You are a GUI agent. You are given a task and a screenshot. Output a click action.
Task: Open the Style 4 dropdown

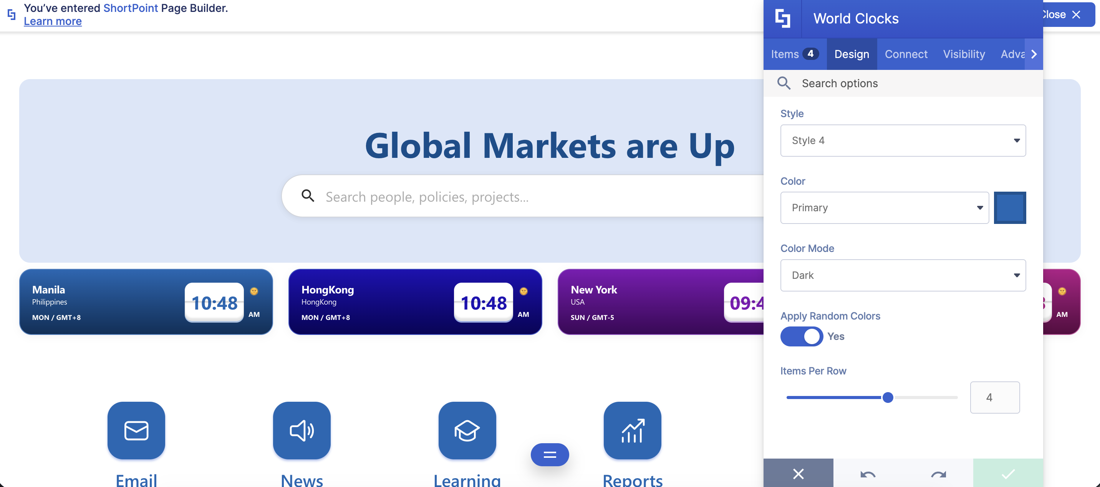tap(903, 141)
